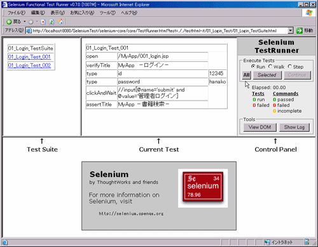This screenshot has height=247, width=318.
Task: Click the 0 passed counter
Action: 283,99
